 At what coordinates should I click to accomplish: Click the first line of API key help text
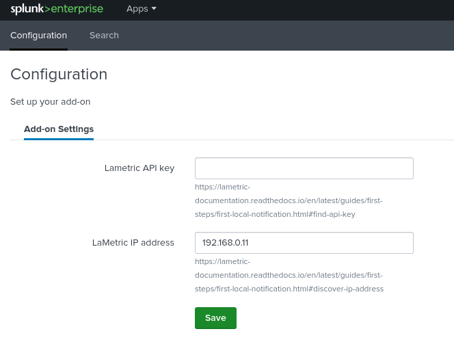pos(223,187)
